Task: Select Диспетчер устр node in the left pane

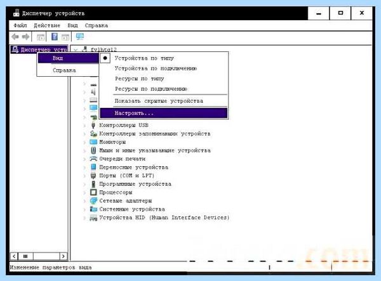Action: click(39, 49)
